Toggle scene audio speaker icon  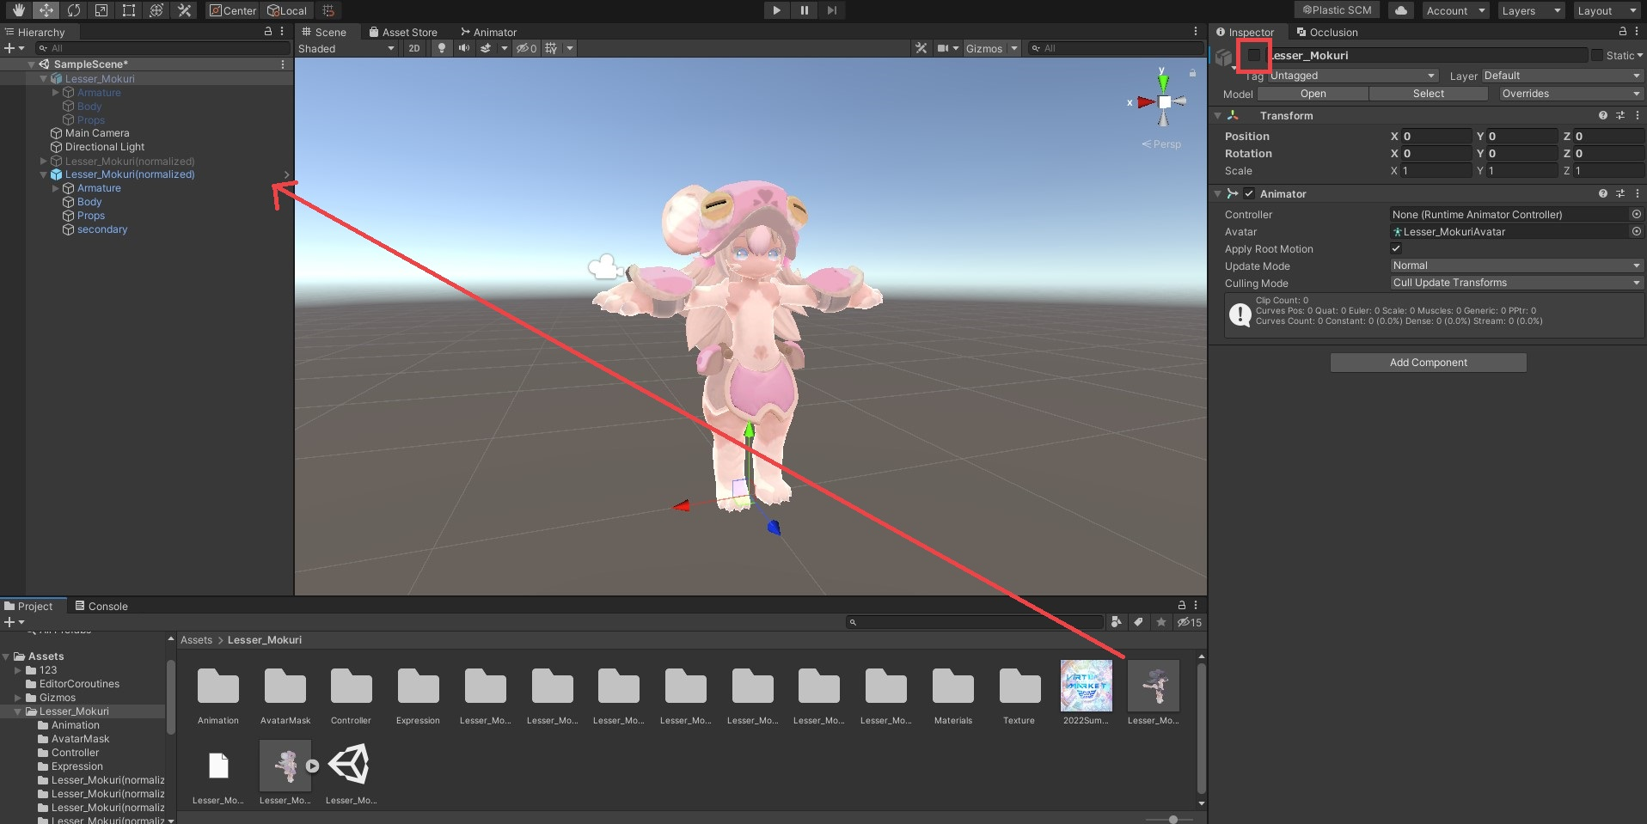[464, 48]
